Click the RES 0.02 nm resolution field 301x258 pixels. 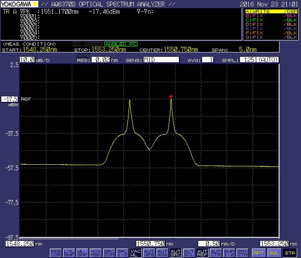click(101, 60)
